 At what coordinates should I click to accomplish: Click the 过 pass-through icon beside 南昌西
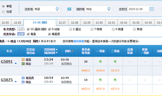click(23, 78)
